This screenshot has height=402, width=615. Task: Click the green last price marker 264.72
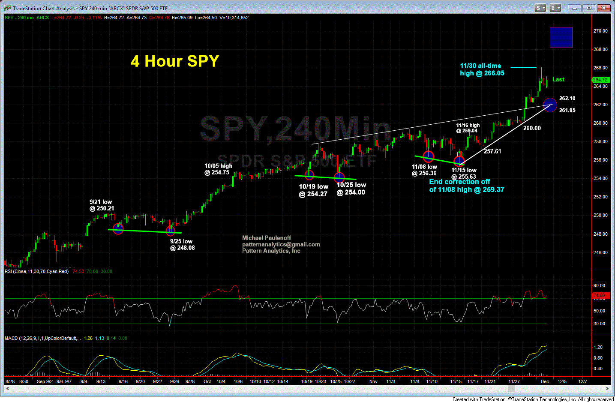[x=600, y=80]
